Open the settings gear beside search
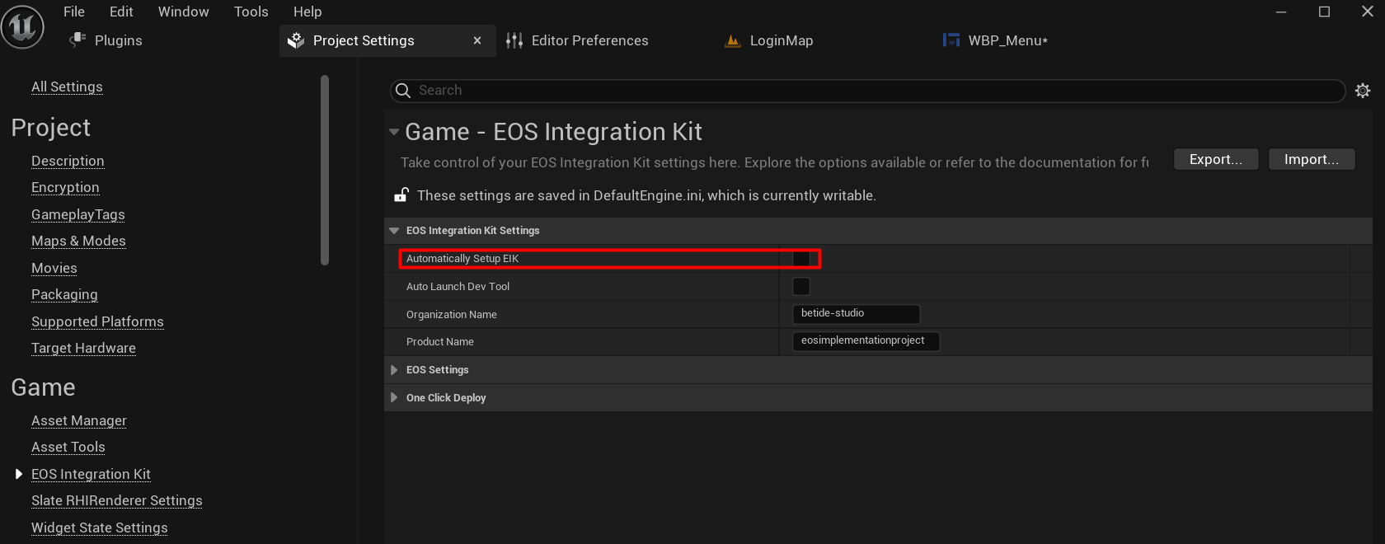 pos(1363,91)
